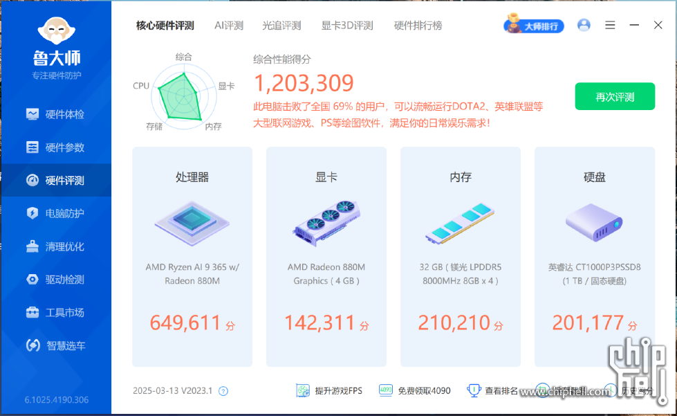Click 英睿达 CT1000P3PSSD8 text
This screenshot has height=416, width=677.
(595, 274)
